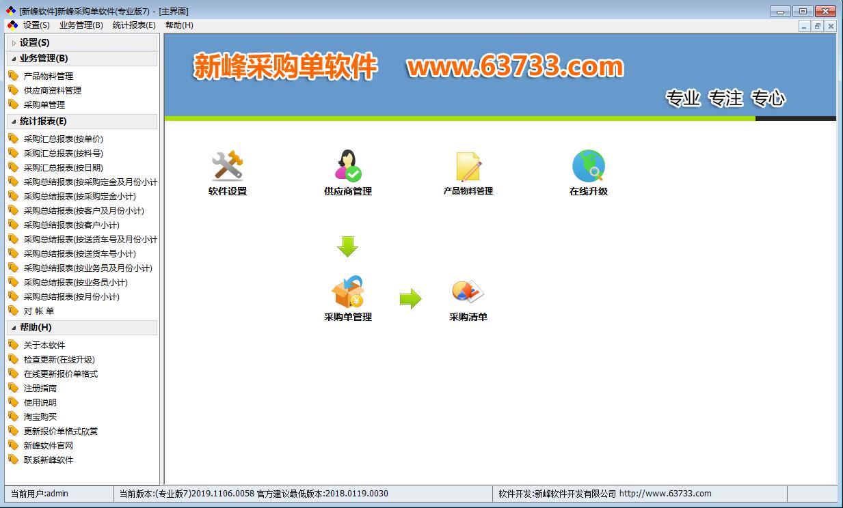Close the inner 主界面 child window

pyautogui.click(x=831, y=26)
